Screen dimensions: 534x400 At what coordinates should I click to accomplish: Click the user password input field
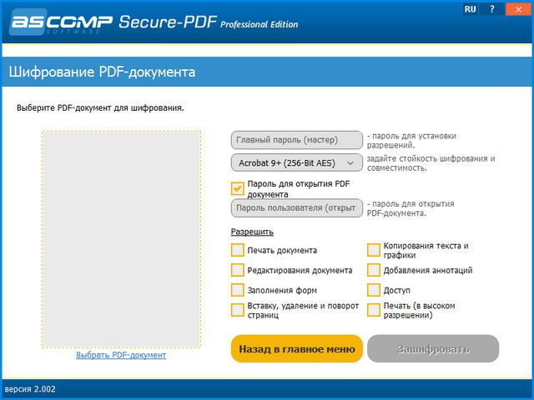point(296,207)
